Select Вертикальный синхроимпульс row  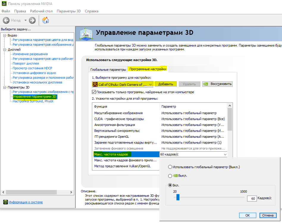click(x=160, y=131)
